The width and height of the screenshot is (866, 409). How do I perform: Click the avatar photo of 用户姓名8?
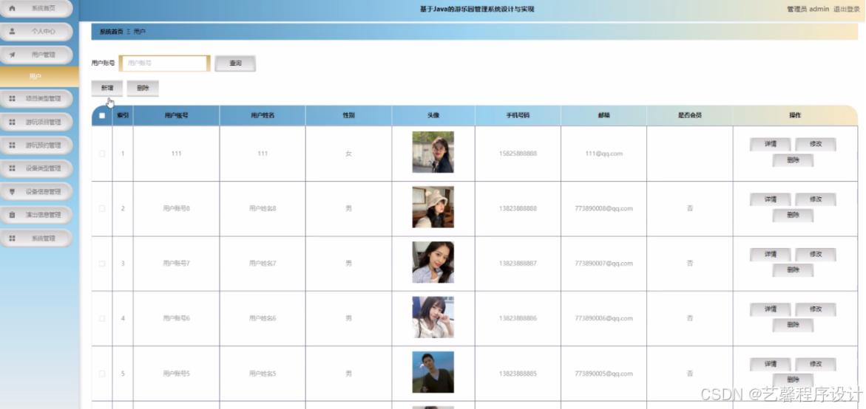(433, 207)
